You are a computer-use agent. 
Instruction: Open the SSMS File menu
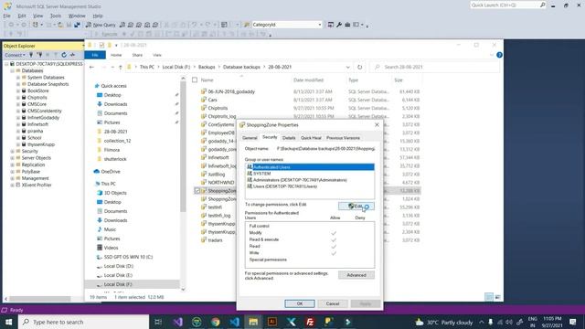pos(6,16)
